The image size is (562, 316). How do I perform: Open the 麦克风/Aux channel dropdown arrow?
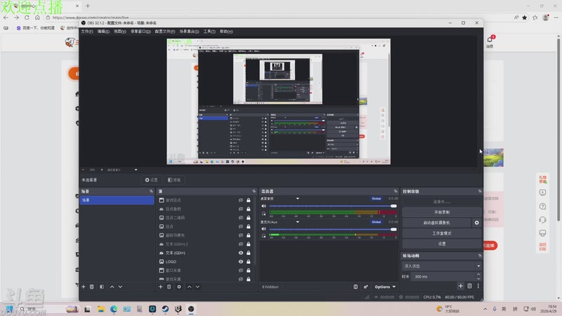click(x=297, y=222)
